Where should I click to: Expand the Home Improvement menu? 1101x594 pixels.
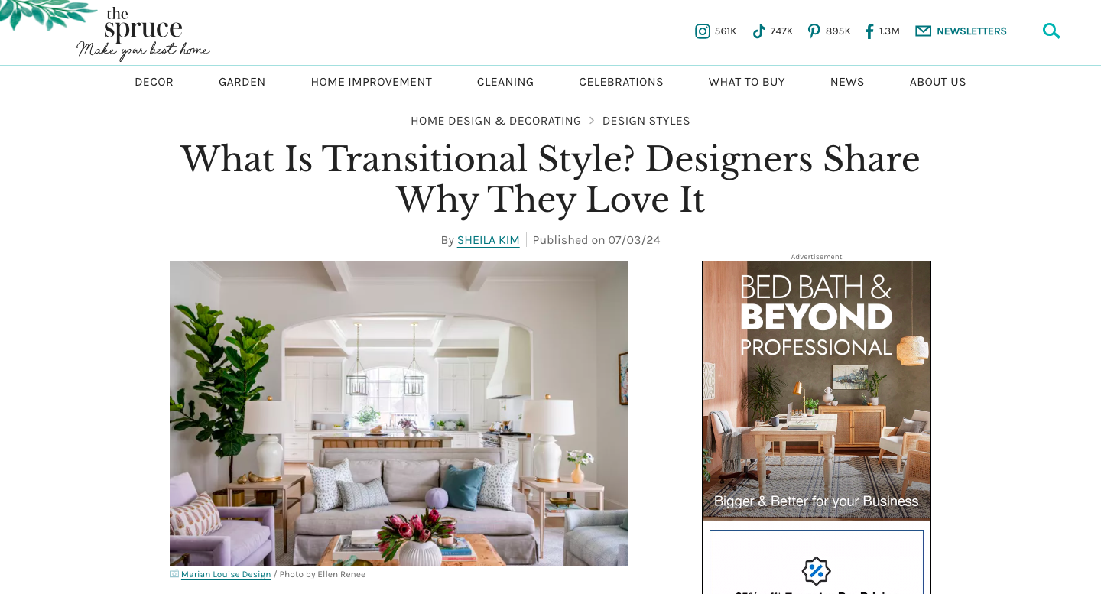(x=372, y=82)
